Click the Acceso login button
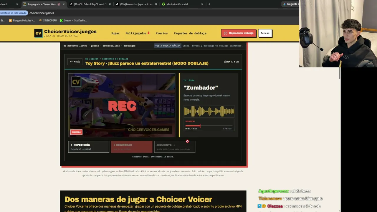 tap(265, 33)
